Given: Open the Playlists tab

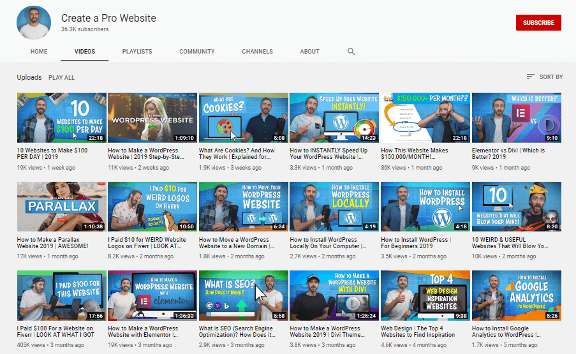Looking at the screenshot, I should (137, 52).
